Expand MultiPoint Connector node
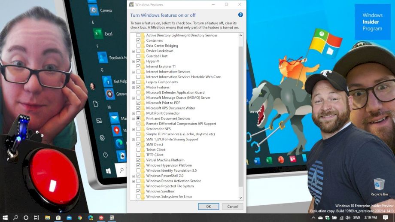This screenshot has width=395, height=222. coord(133,114)
